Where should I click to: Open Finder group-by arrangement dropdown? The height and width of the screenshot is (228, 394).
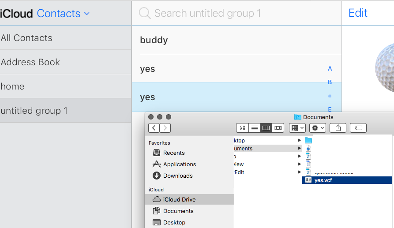297,128
